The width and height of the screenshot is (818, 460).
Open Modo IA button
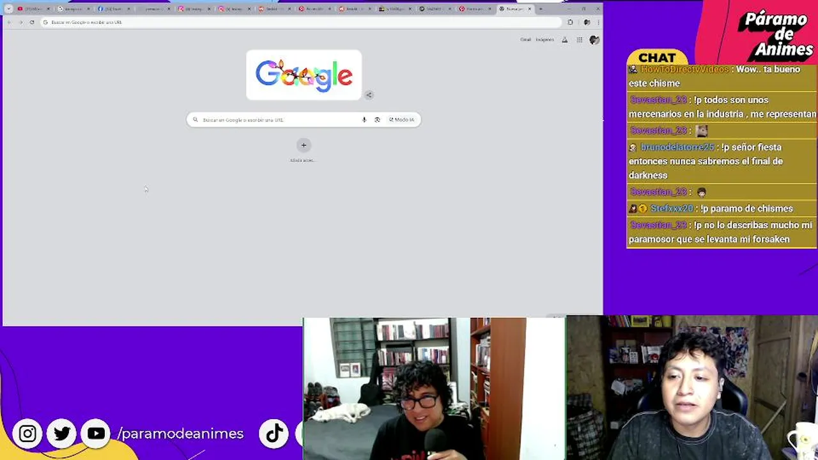coord(401,119)
